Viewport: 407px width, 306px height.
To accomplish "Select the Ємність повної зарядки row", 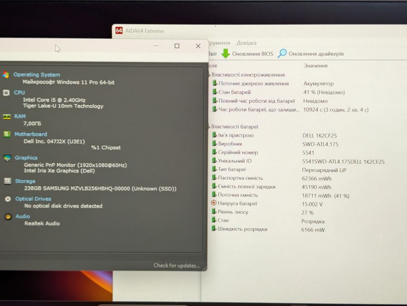I will pos(271,187).
